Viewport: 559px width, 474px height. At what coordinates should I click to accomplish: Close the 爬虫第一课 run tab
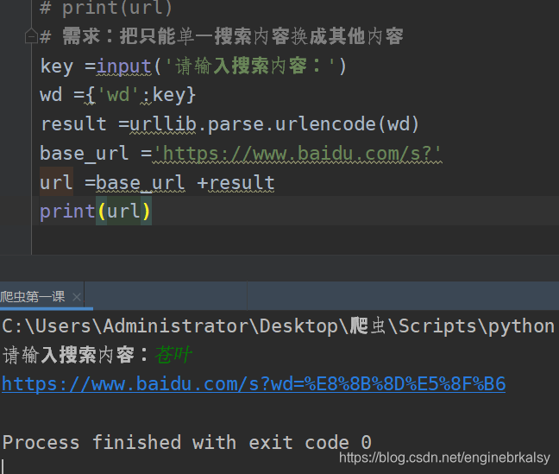coord(77,297)
